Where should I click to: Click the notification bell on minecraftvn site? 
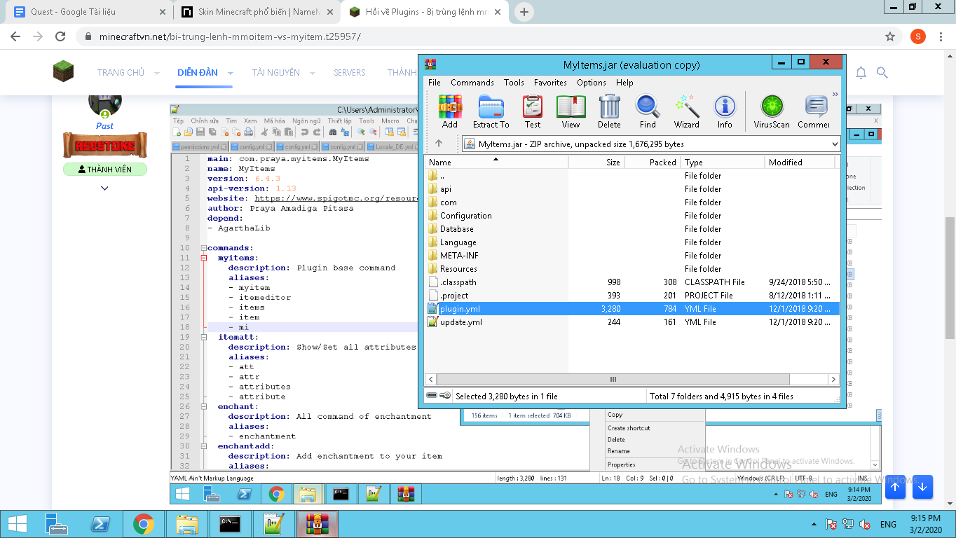(861, 72)
